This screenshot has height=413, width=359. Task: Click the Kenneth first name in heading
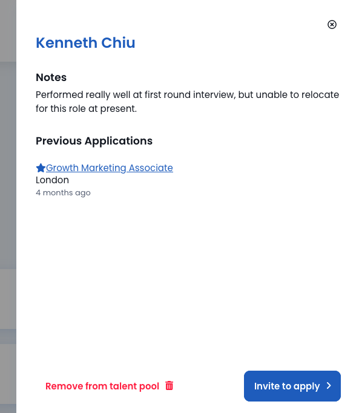tap(67, 43)
